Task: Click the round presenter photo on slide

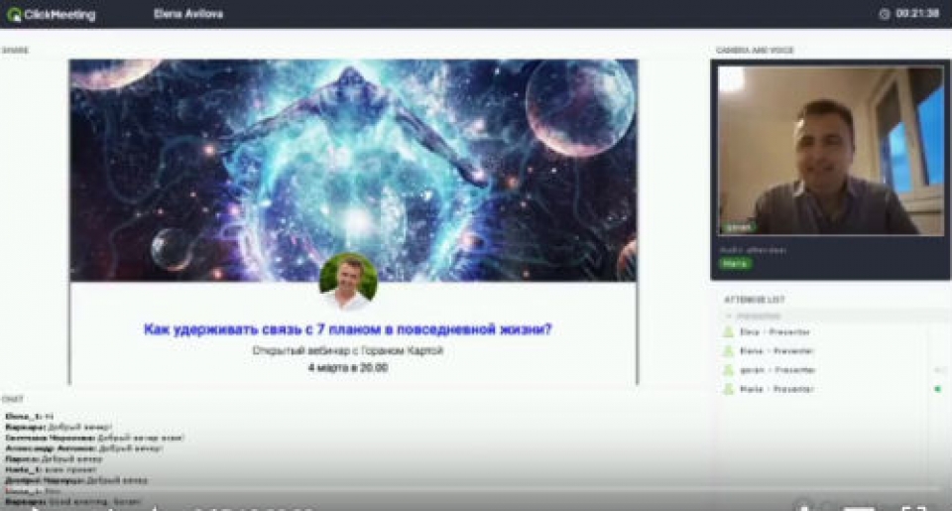Action: coord(348,282)
